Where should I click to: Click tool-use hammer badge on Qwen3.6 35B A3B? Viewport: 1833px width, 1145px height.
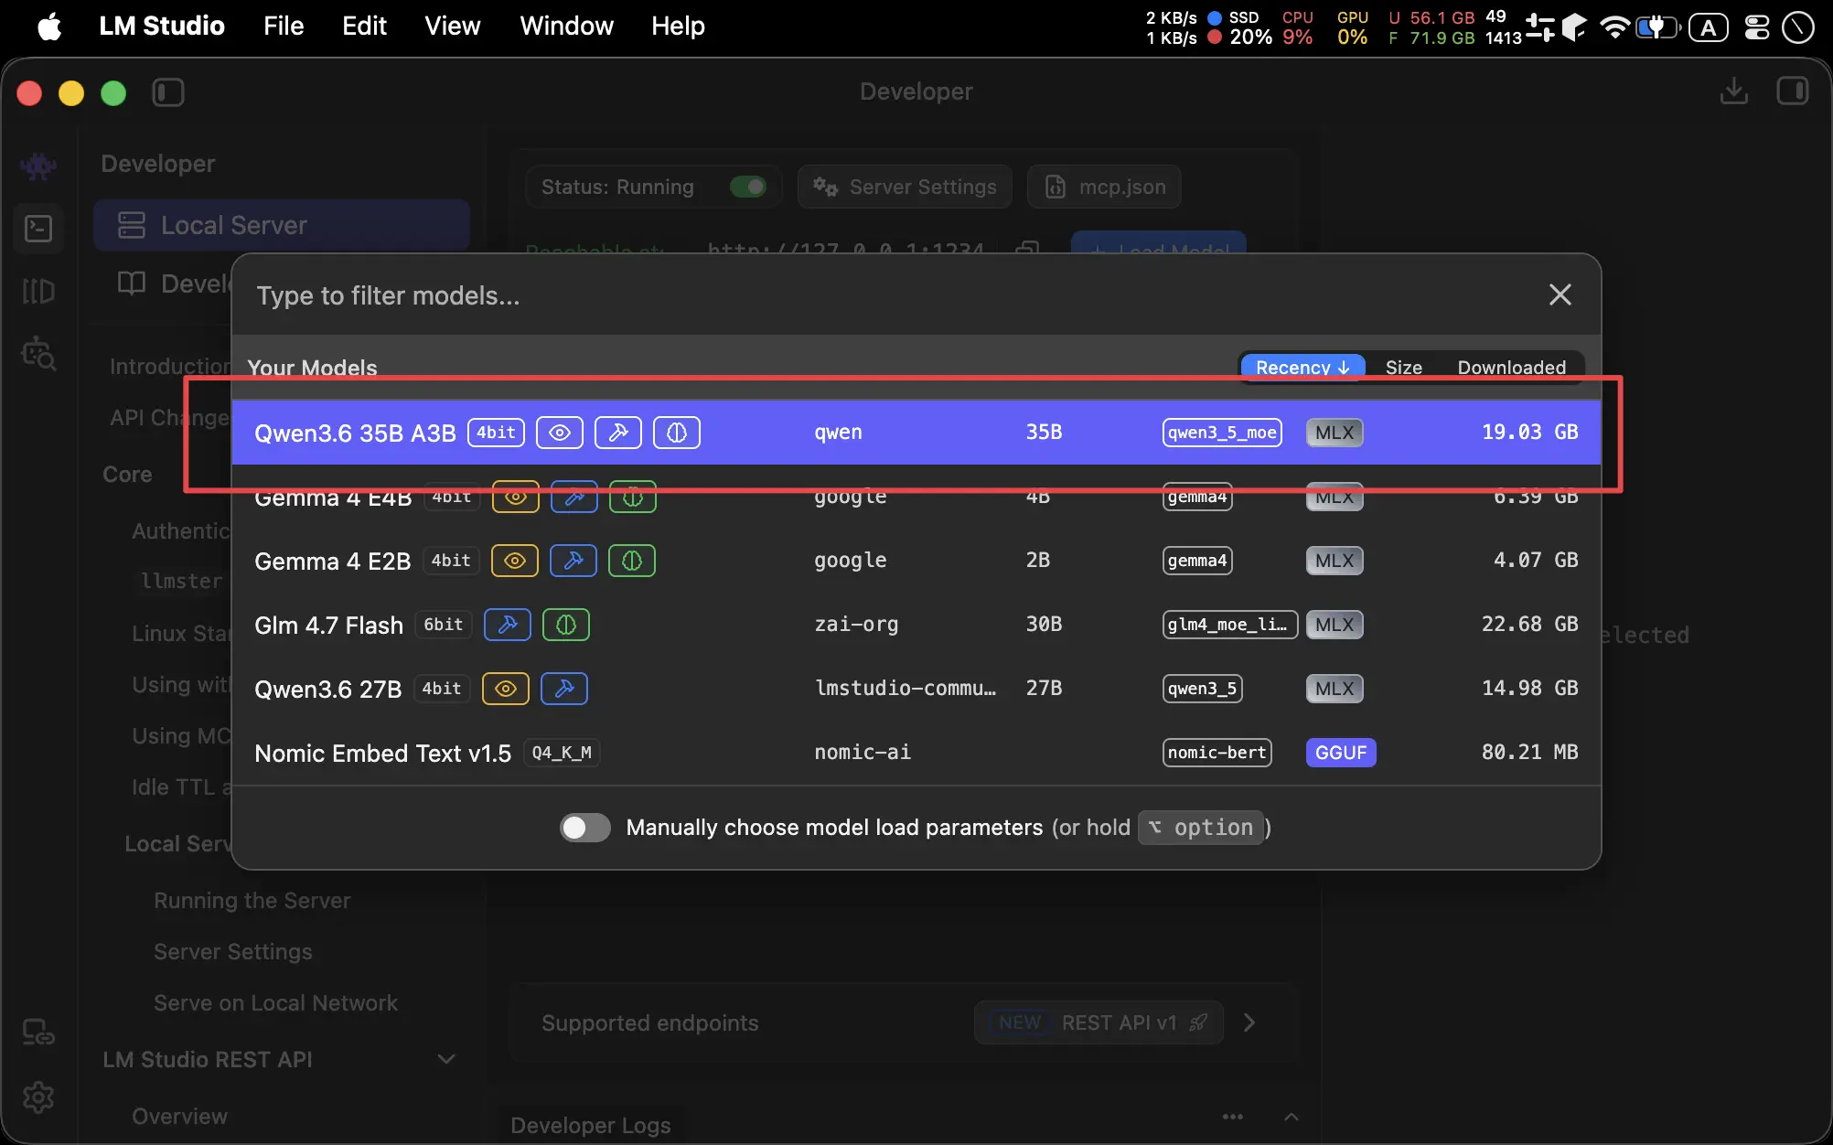pyautogui.click(x=618, y=433)
